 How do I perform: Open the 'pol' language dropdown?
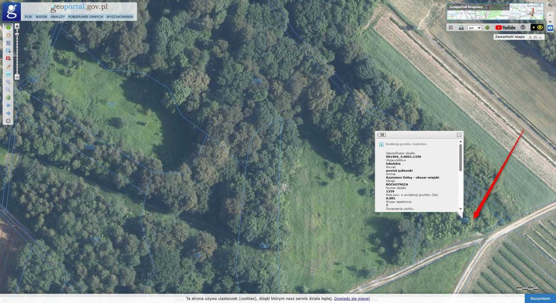point(474,28)
